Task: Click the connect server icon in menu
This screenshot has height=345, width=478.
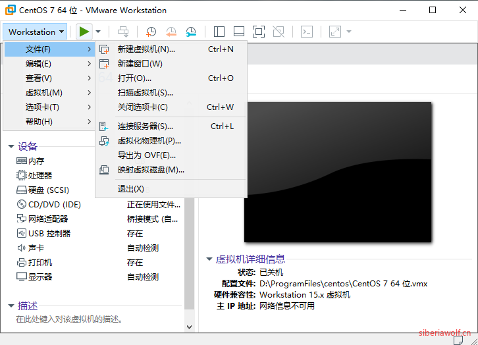Action: [x=104, y=126]
